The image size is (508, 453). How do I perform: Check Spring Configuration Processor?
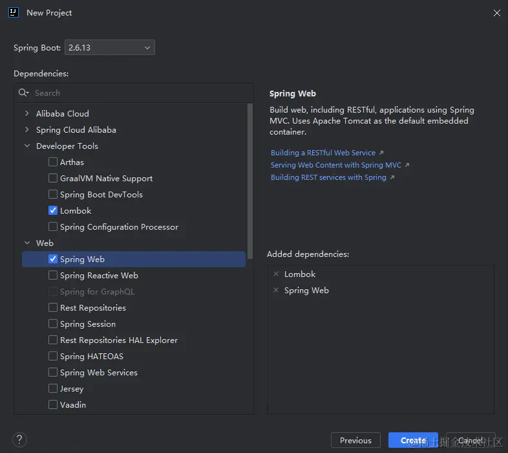pyautogui.click(x=53, y=226)
